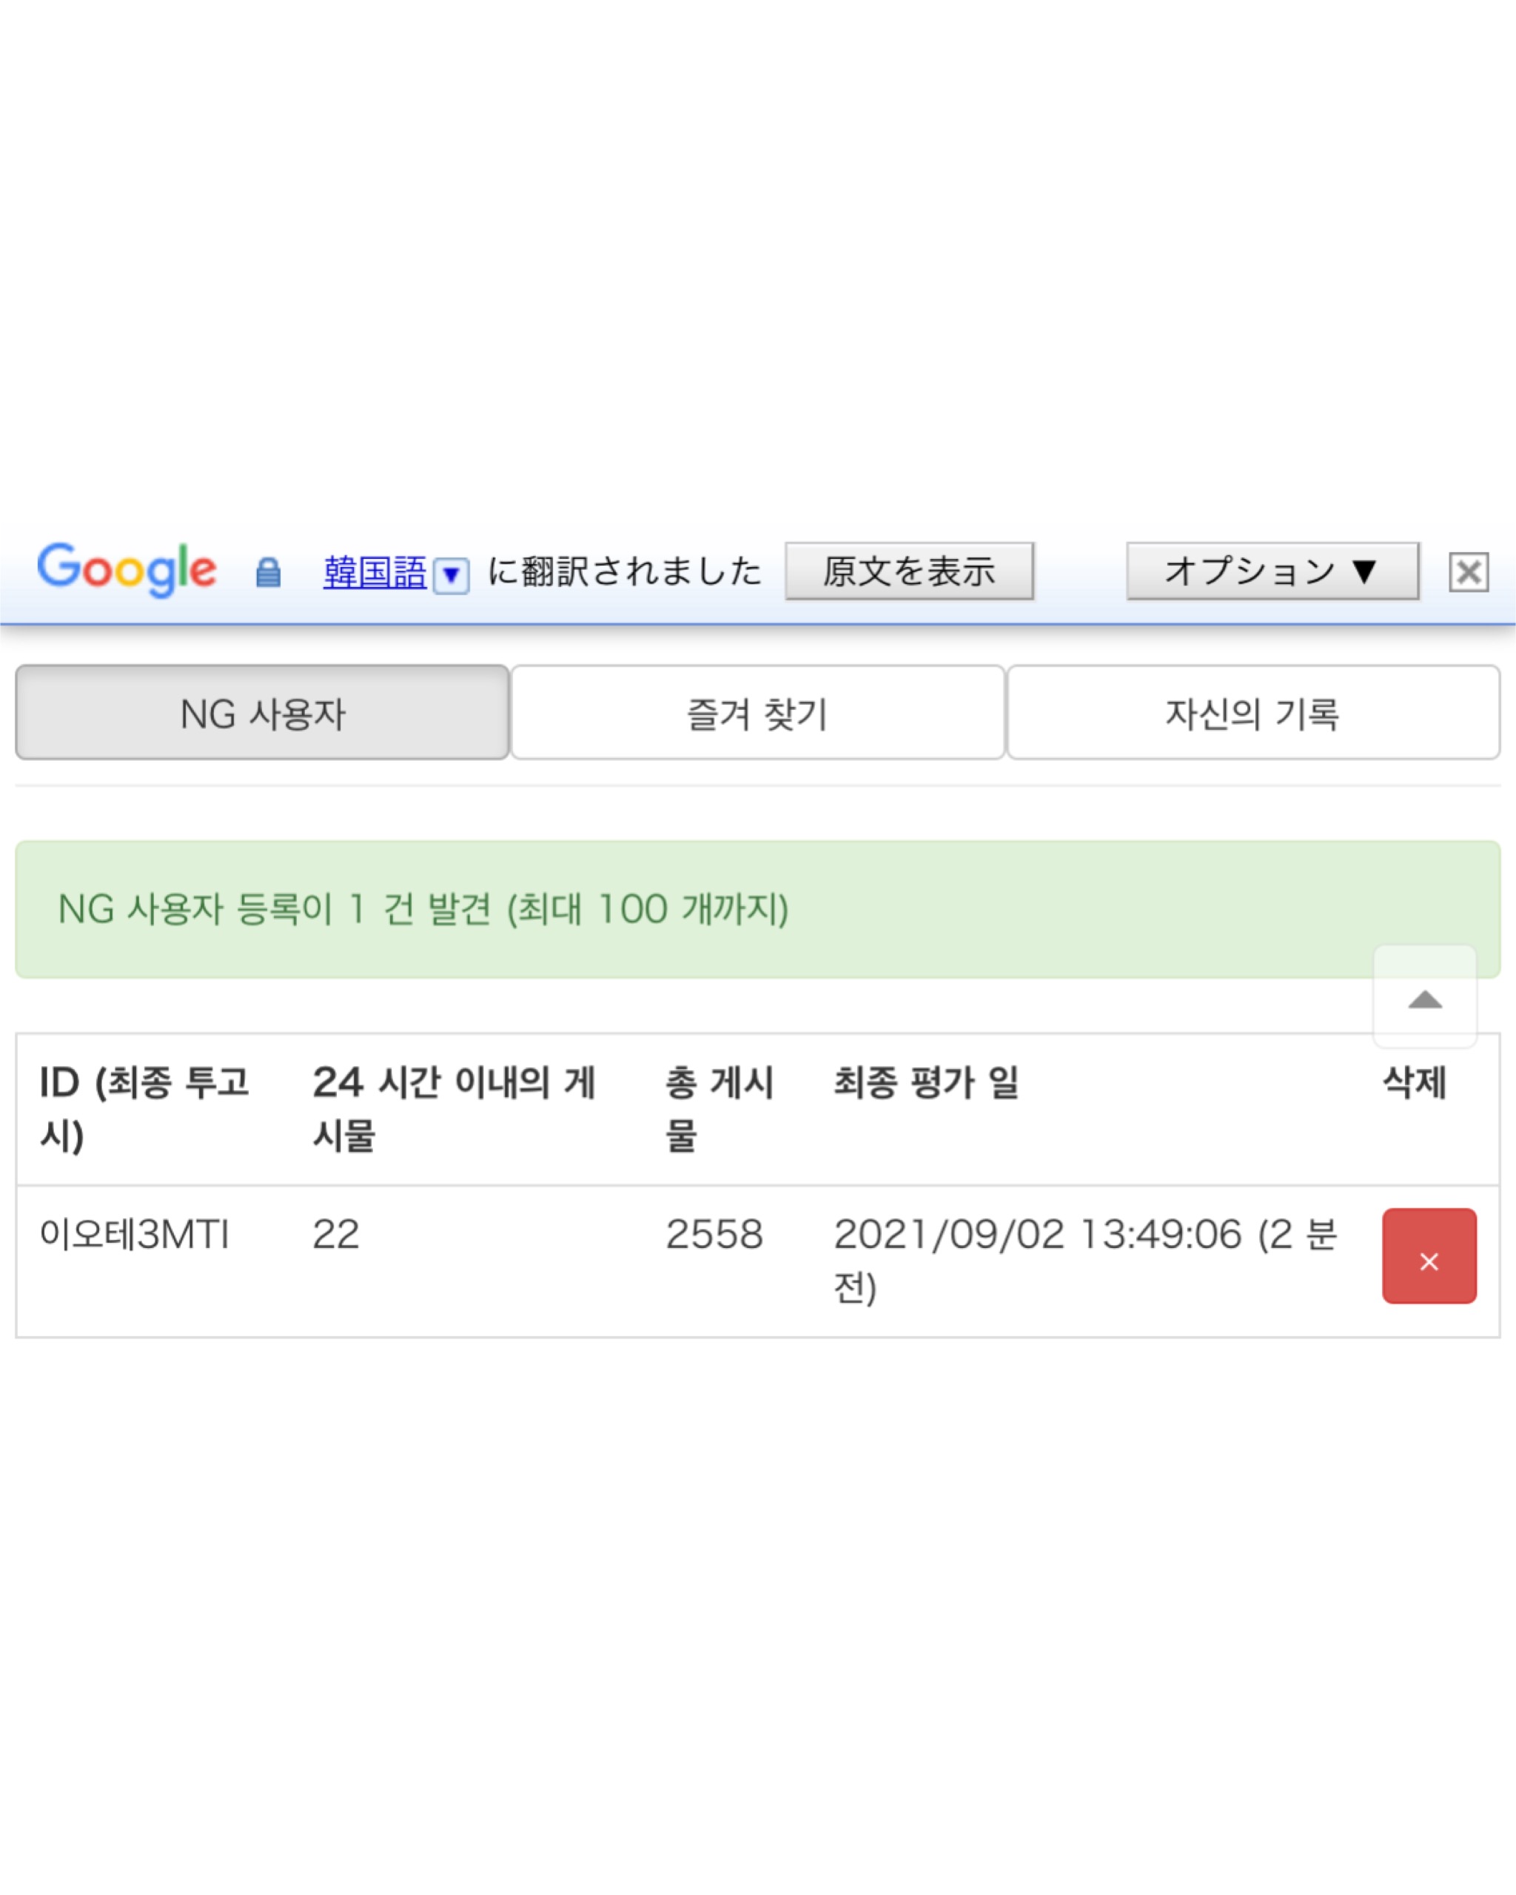The height and width of the screenshot is (1895, 1516).
Task: Click the 최종 평가 일 column header
Action: [x=926, y=1082]
